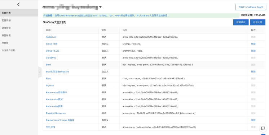This screenshot has width=269, height=135.
Task: Open the Ingress dashboard link
Action: [50, 85]
